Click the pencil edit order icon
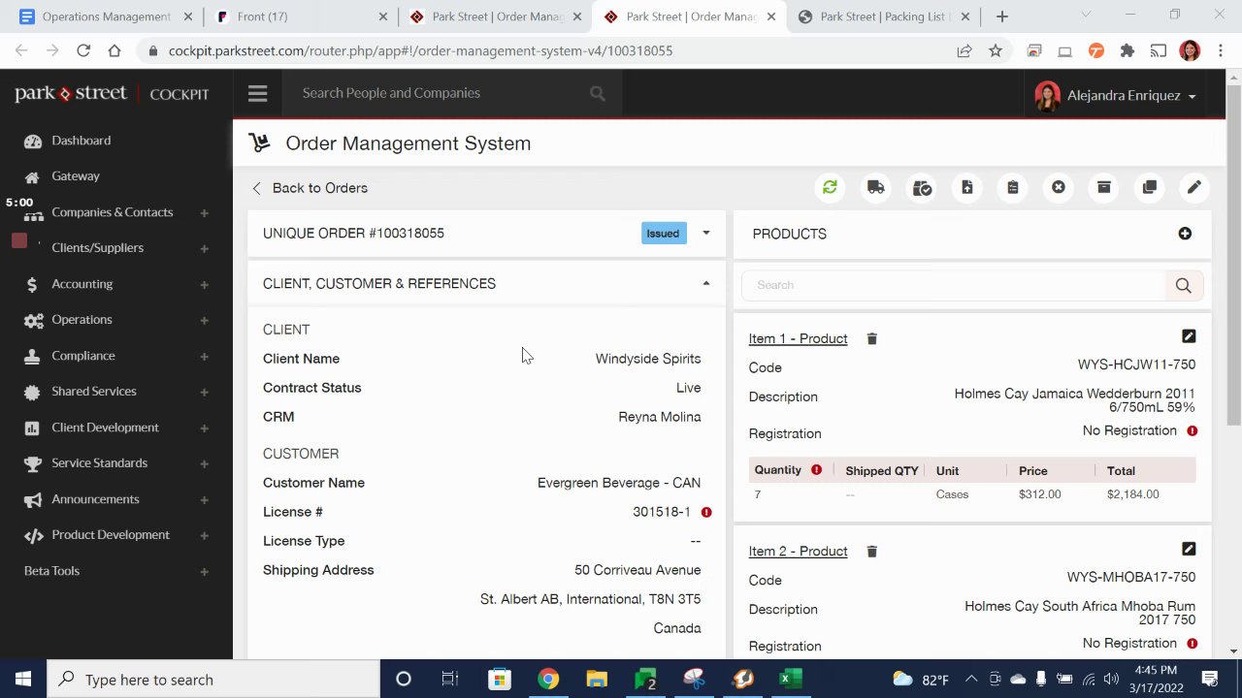The height and width of the screenshot is (698, 1242). (x=1194, y=187)
